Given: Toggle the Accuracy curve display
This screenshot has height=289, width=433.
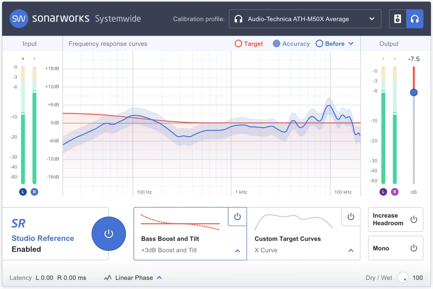Looking at the screenshot, I should pyautogui.click(x=291, y=44).
